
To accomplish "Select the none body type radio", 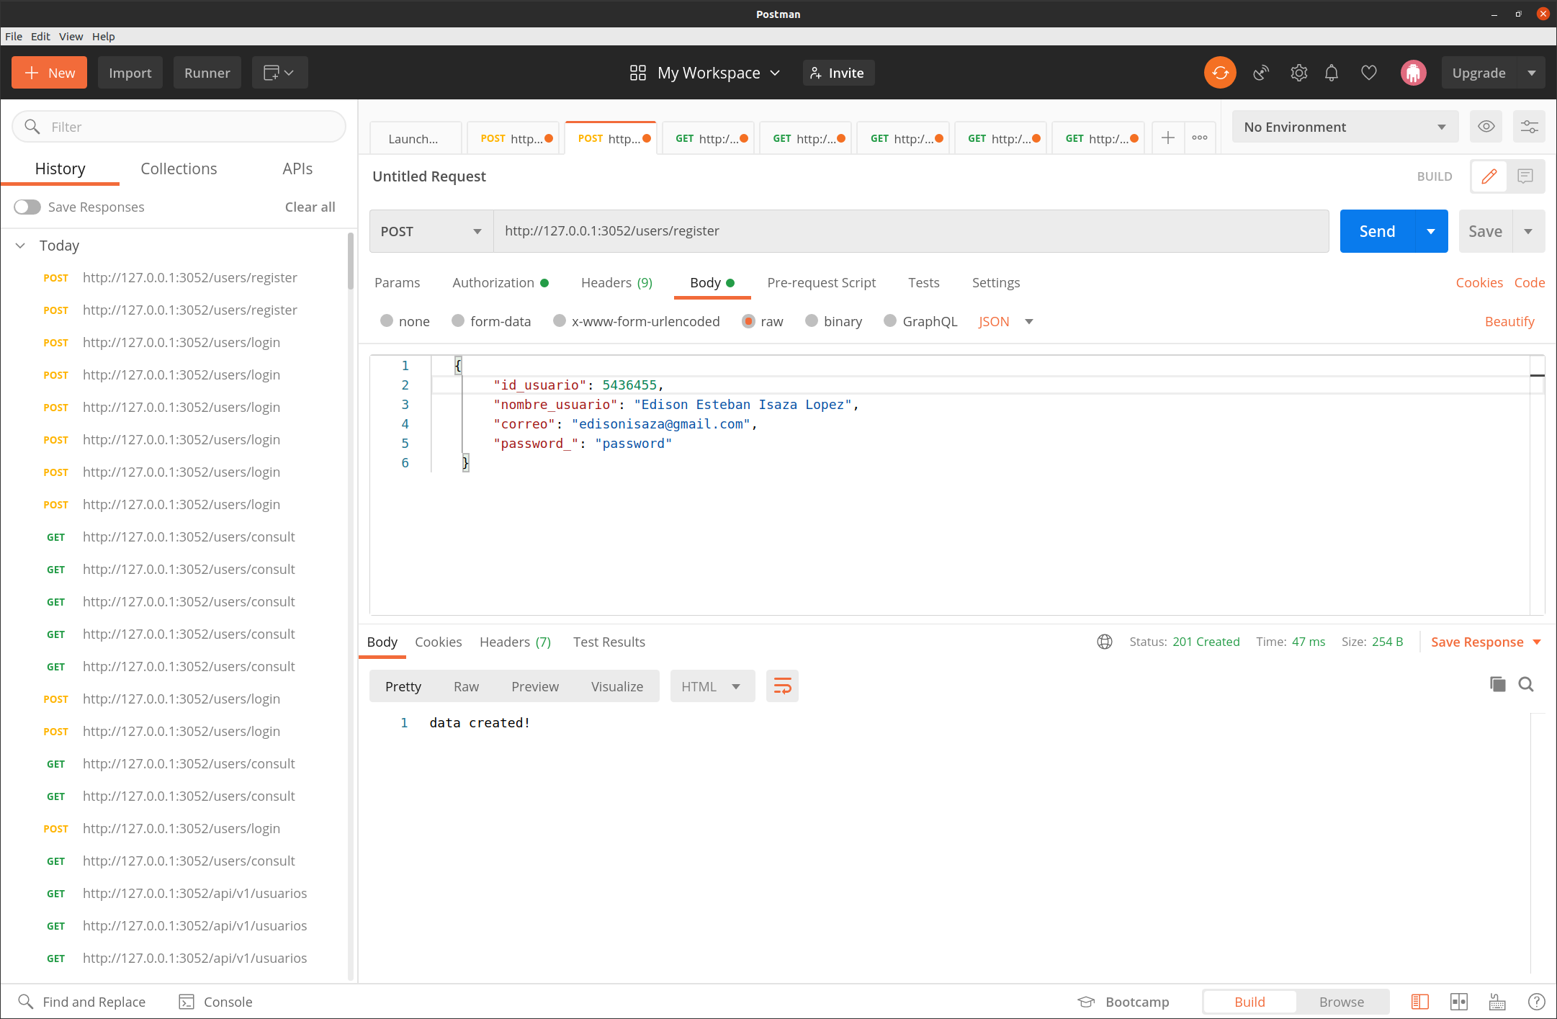I will (x=387, y=321).
